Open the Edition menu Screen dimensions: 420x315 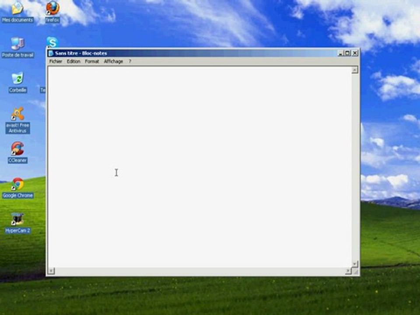pyautogui.click(x=73, y=61)
